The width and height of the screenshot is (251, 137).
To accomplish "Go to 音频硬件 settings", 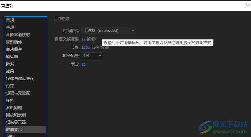I will [14, 42].
